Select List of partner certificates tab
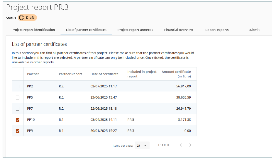Image resolution: width=276 pixels, height=161 pixels. click(x=86, y=30)
